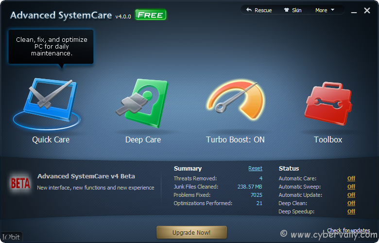Toggle Automatic Update Off link

tap(351, 195)
